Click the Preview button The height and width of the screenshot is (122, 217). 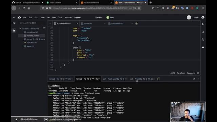(x=98, y=17)
